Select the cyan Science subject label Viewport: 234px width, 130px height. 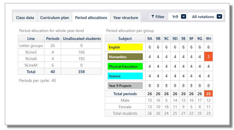click(x=125, y=76)
